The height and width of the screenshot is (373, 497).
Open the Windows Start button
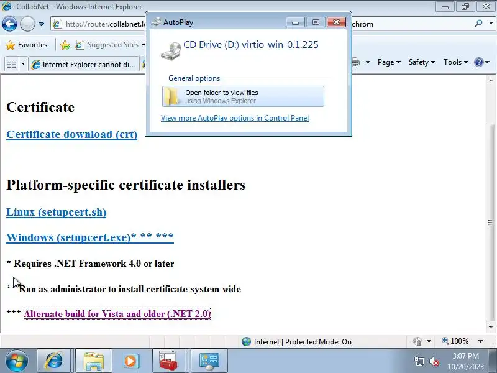16,361
